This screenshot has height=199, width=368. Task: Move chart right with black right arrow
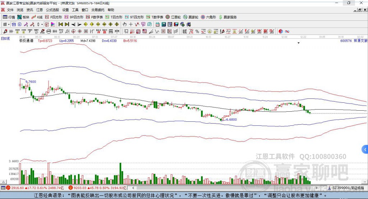[79, 24]
